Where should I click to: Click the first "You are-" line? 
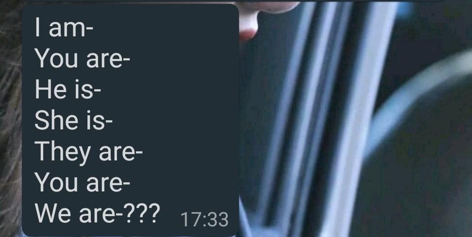tap(83, 59)
